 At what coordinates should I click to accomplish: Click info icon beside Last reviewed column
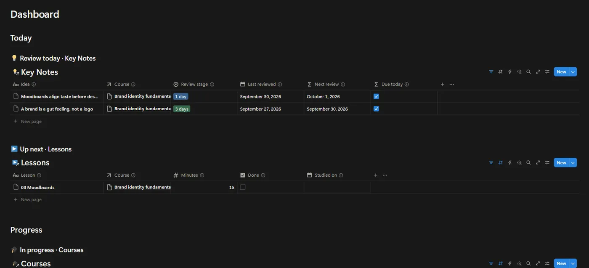(280, 85)
